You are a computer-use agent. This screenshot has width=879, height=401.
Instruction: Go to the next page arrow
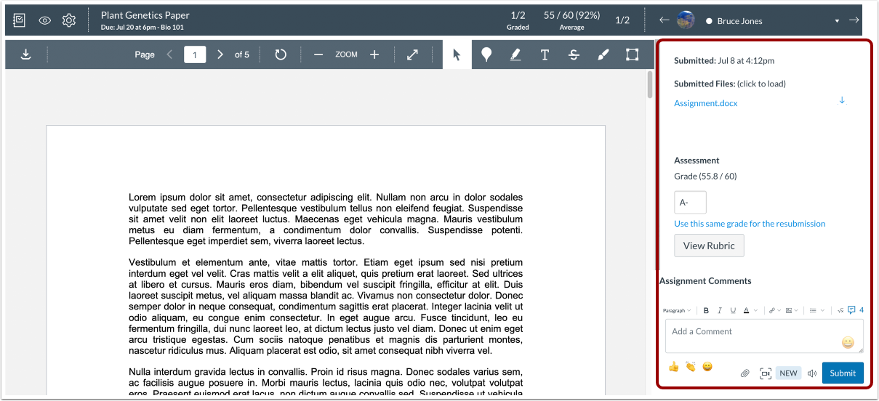click(220, 54)
